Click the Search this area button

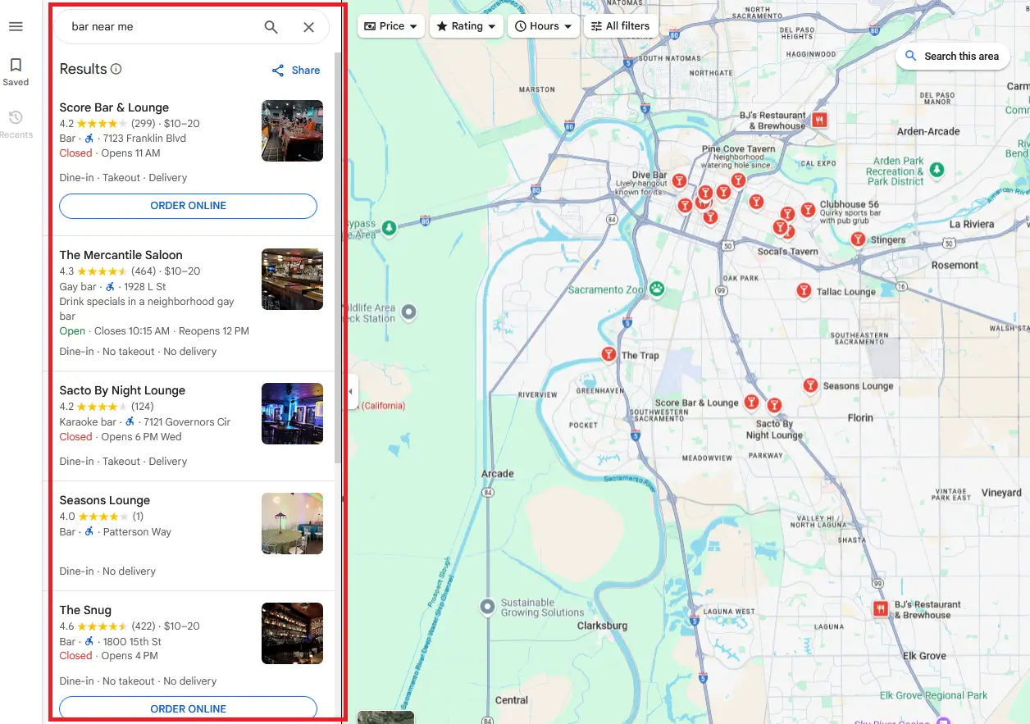click(x=952, y=57)
